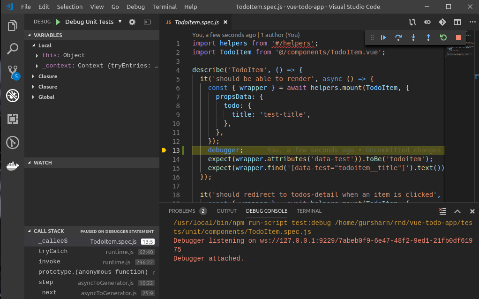Open the Debug Unit Tests configuration dropdown
The image size is (479, 299).
coord(93,22)
